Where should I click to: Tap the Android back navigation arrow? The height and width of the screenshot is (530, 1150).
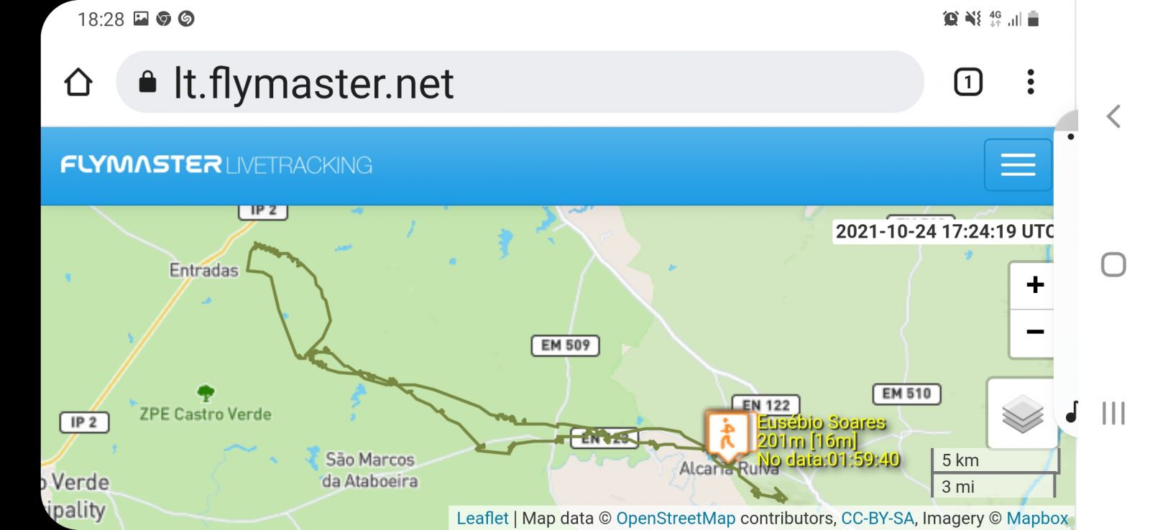click(1113, 116)
